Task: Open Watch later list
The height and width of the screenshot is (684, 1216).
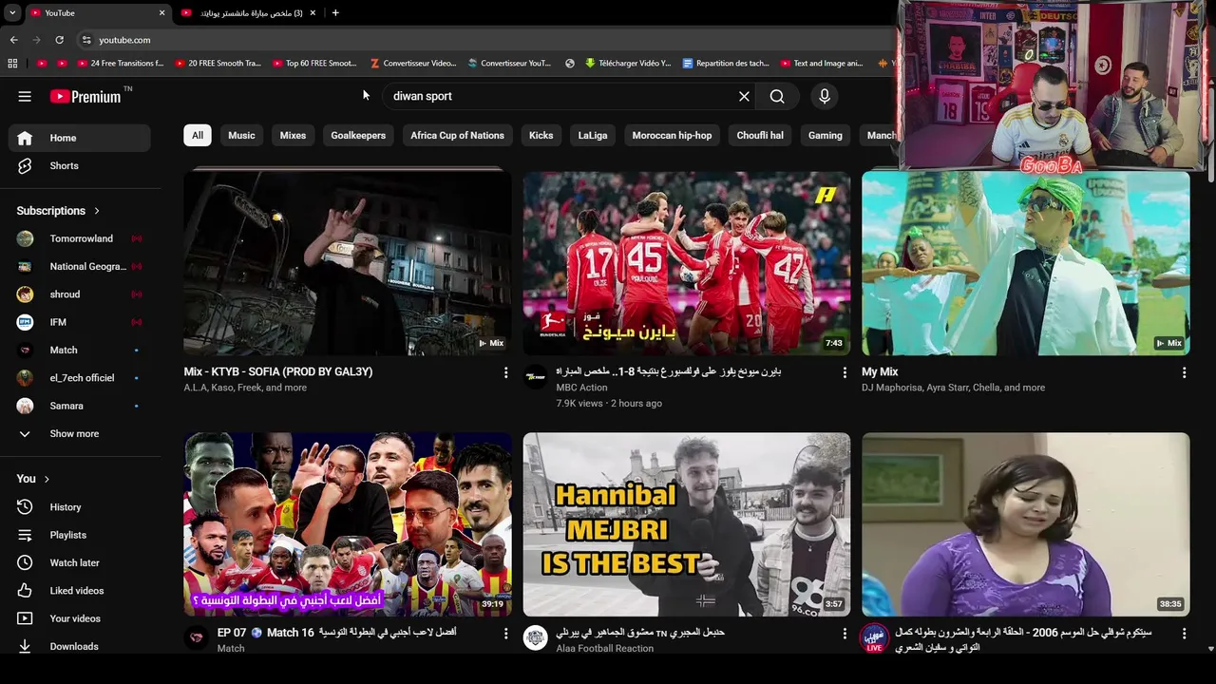Action: (80, 562)
